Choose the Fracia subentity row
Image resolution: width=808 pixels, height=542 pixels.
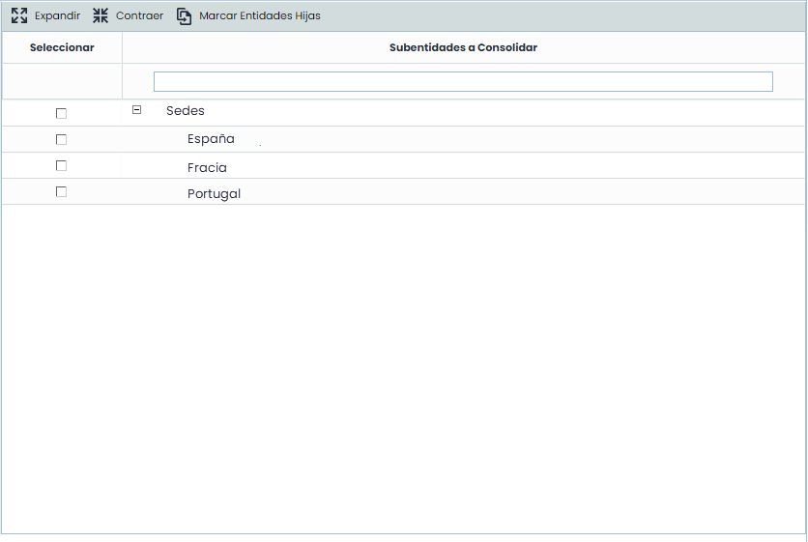point(207,167)
